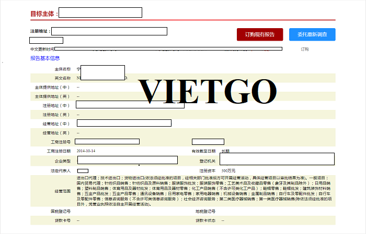Click the 经营地址（英） label
This screenshot has width=366, height=234.
point(56,133)
